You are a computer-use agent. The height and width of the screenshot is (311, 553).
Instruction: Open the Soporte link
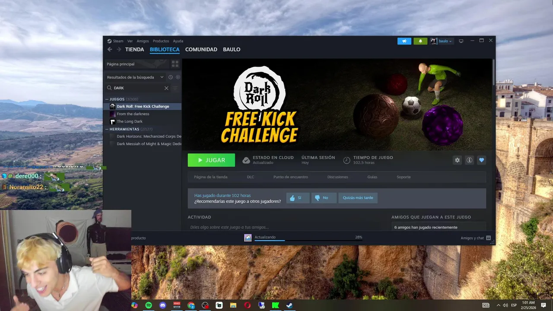click(x=404, y=177)
